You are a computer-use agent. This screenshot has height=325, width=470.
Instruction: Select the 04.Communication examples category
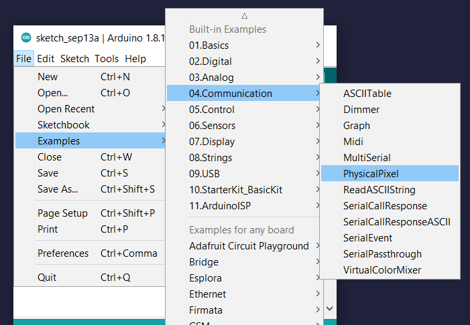[243, 93]
